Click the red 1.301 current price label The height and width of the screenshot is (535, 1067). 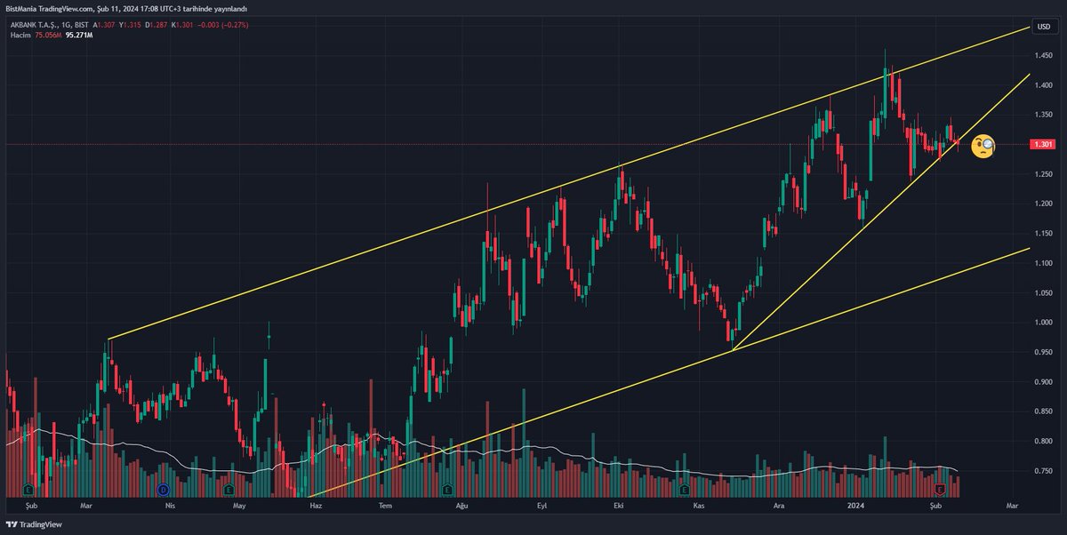pyautogui.click(x=1041, y=144)
